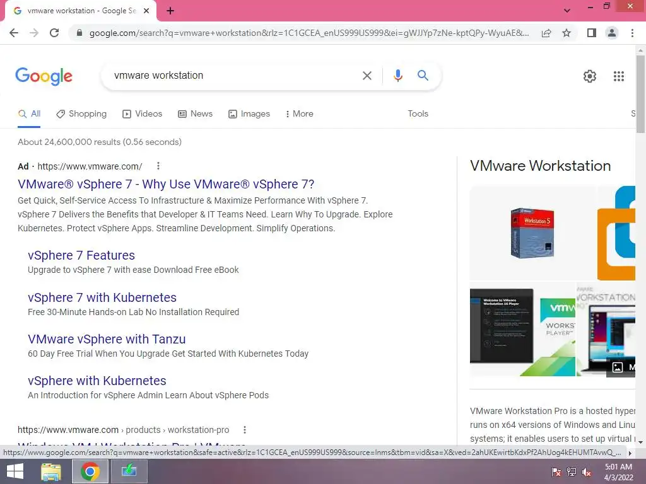Reload the current page
This screenshot has width=646, height=484.
coord(54,33)
